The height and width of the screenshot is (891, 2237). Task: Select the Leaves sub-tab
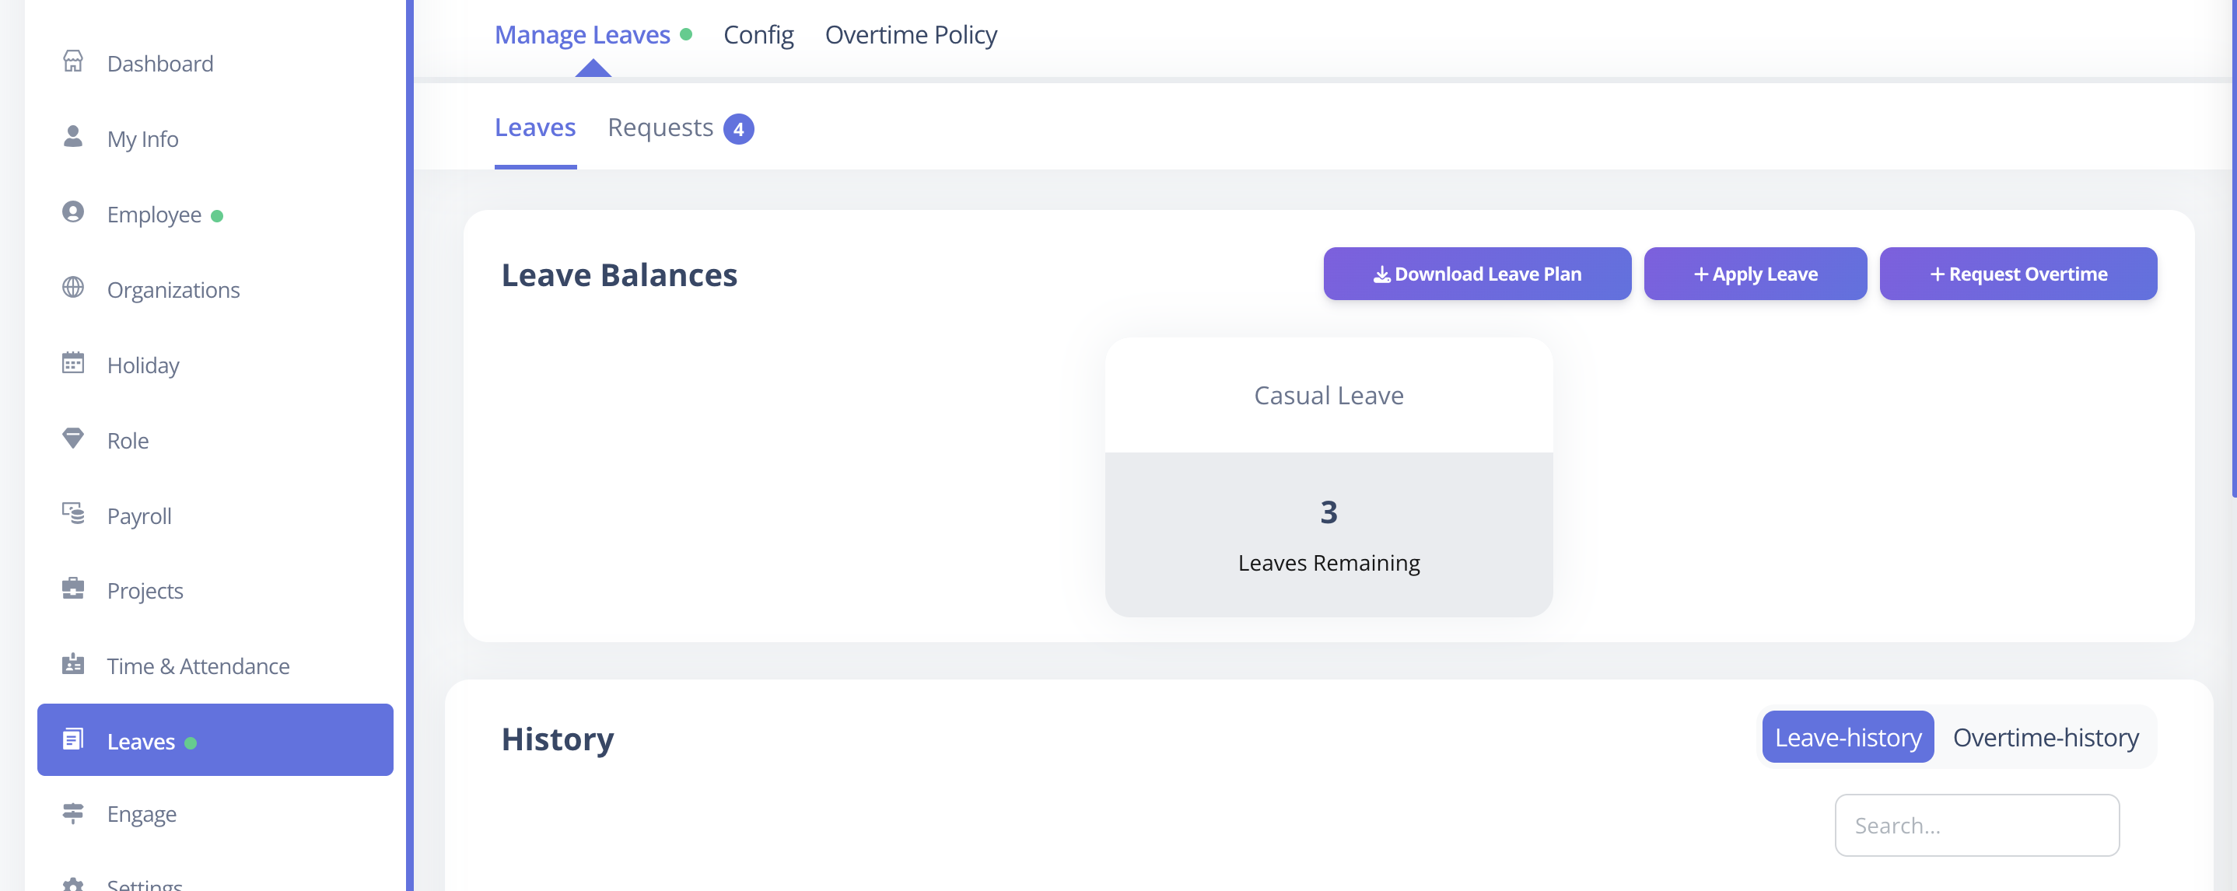click(535, 128)
